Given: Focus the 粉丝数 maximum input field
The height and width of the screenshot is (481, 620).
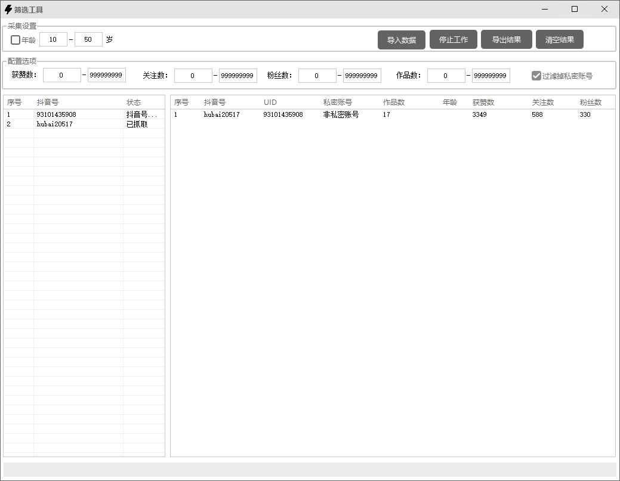Looking at the screenshot, I should pos(362,76).
